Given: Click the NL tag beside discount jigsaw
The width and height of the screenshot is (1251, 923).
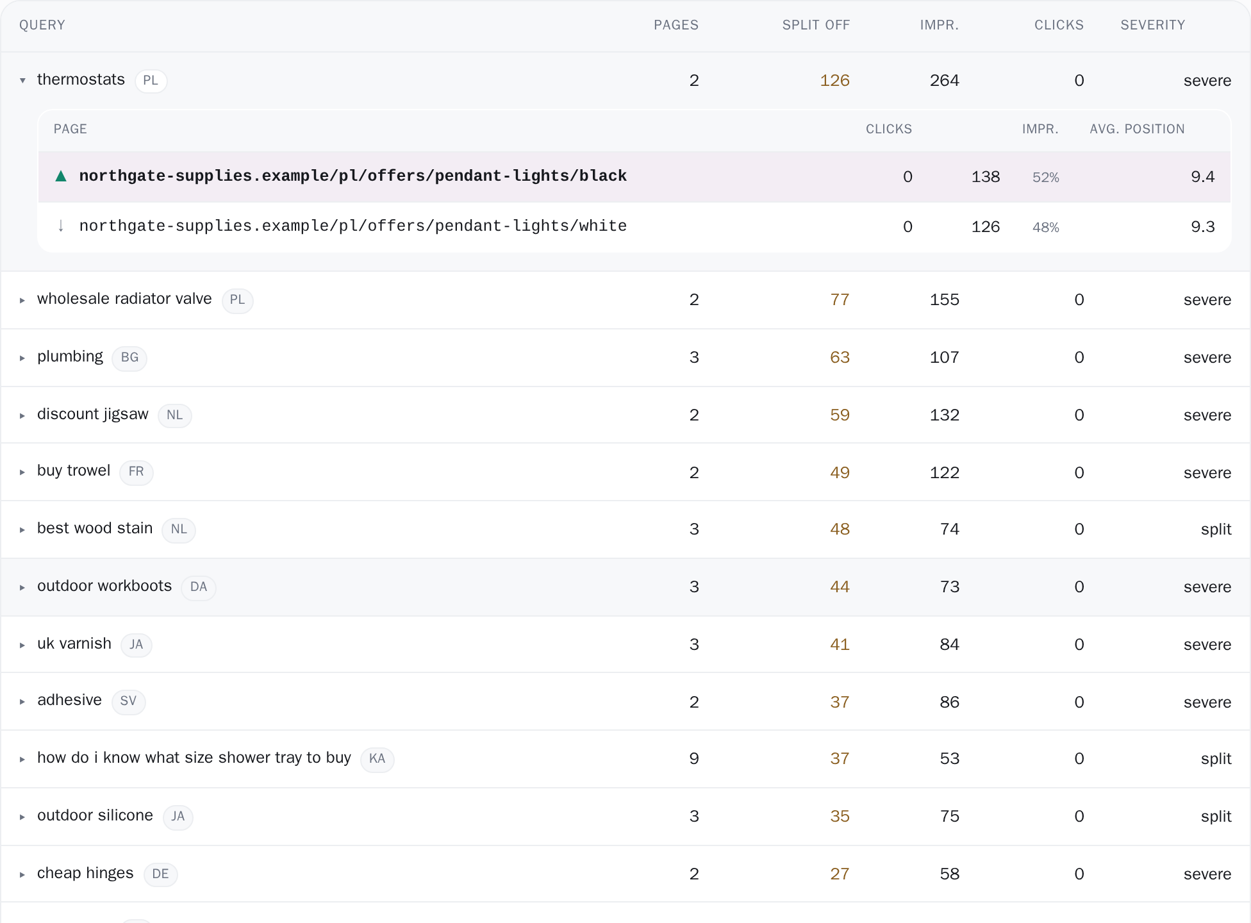Looking at the screenshot, I should tap(174, 415).
